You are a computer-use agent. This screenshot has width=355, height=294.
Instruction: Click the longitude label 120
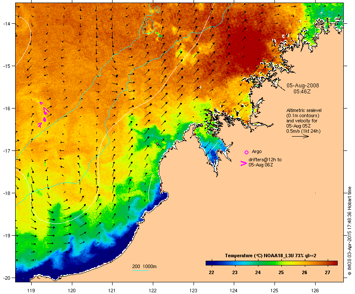tap(72, 291)
